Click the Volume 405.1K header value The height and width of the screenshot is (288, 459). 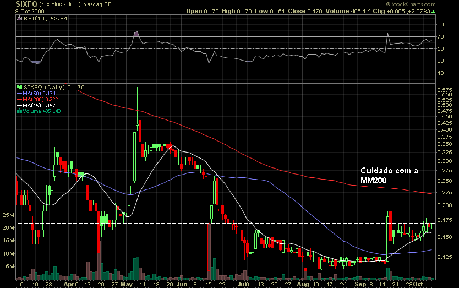coord(348,11)
